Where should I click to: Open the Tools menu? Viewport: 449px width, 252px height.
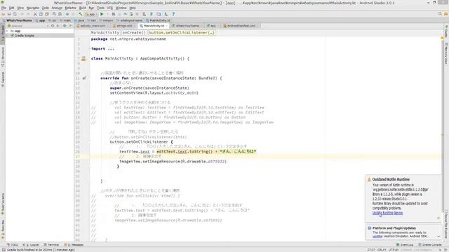click(100, 8)
